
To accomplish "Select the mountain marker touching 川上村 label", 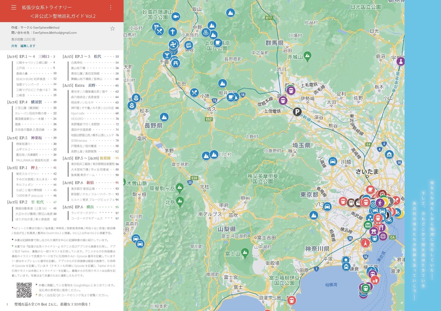I will (214, 154).
